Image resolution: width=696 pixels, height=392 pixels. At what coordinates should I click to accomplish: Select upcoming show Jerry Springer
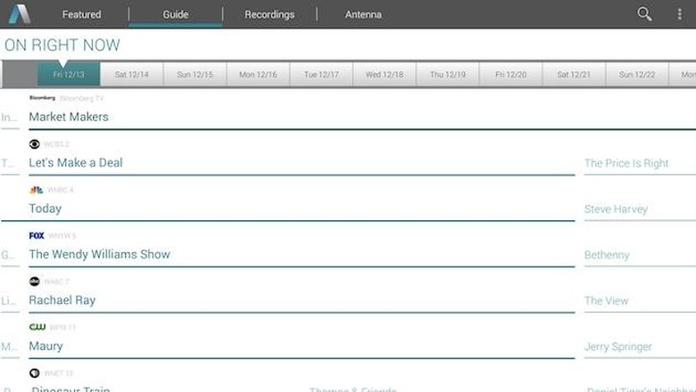[618, 347]
